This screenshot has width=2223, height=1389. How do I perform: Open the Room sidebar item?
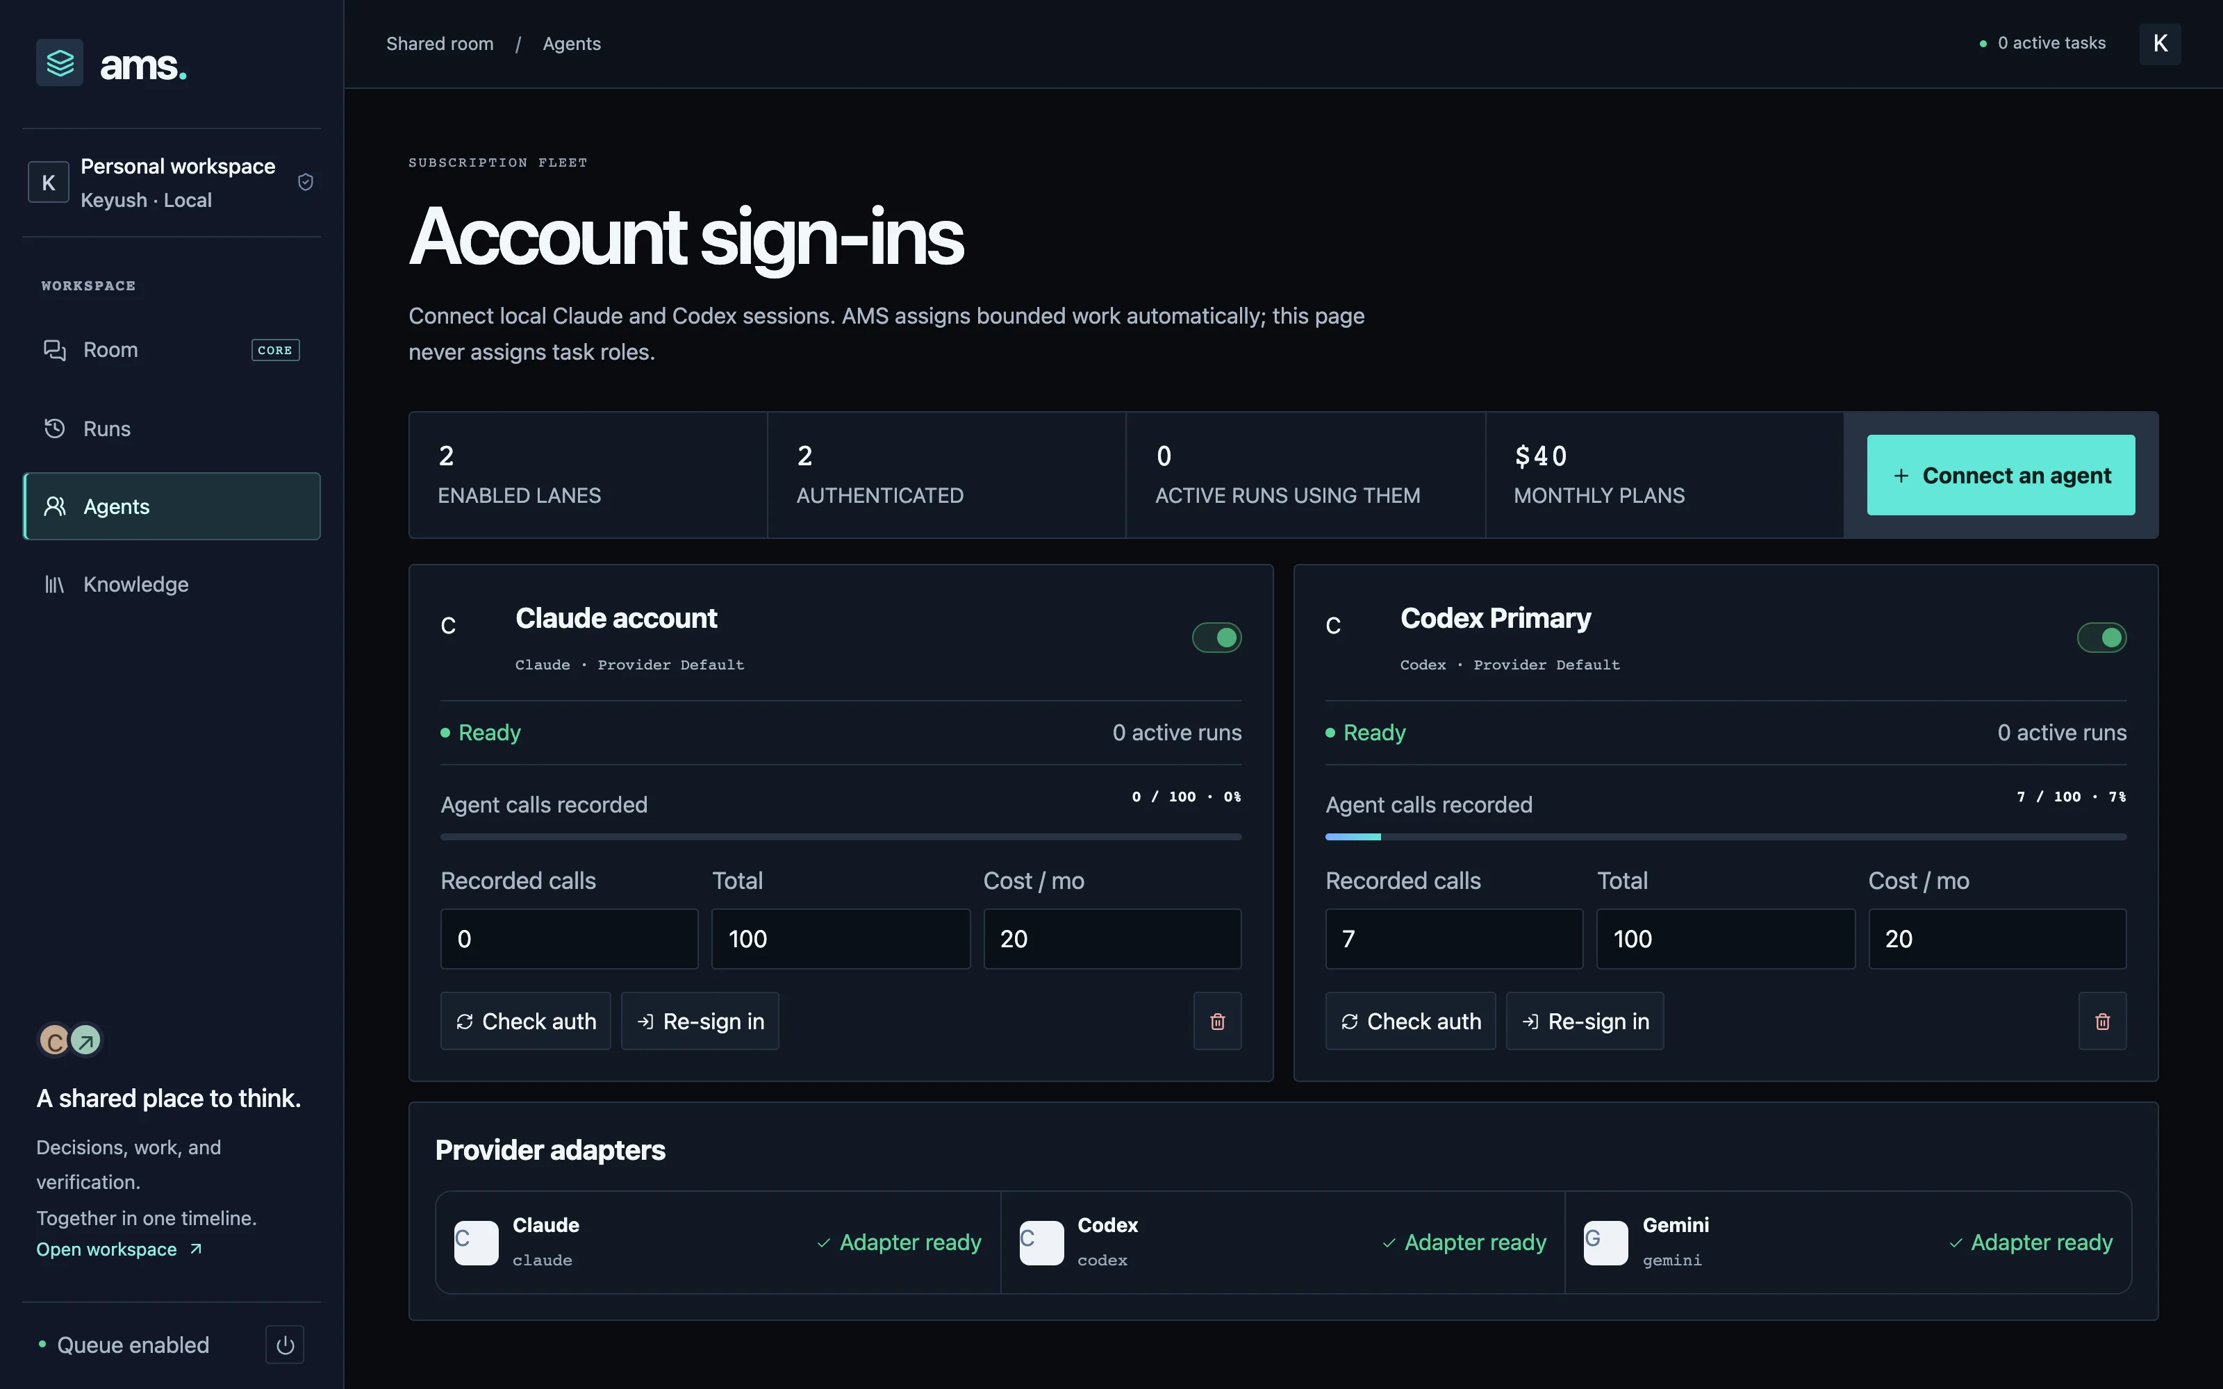[x=172, y=350]
